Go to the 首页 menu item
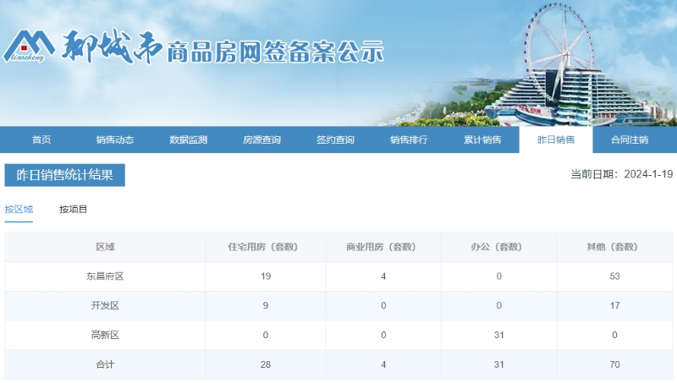The image size is (677, 383). [x=41, y=140]
